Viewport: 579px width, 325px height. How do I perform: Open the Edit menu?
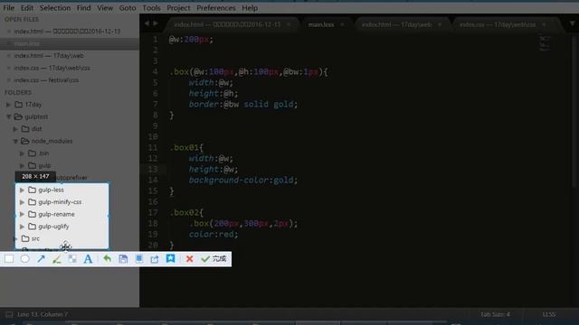[x=27, y=8]
